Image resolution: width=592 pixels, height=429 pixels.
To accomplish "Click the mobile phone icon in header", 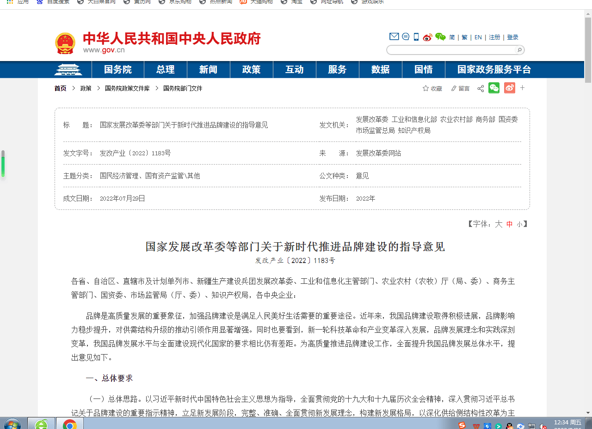I will [x=416, y=37].
